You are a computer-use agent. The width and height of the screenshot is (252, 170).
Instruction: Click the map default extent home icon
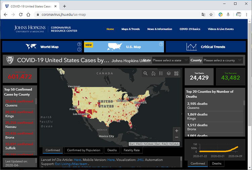pyautogui.click(x=153, y=74)
